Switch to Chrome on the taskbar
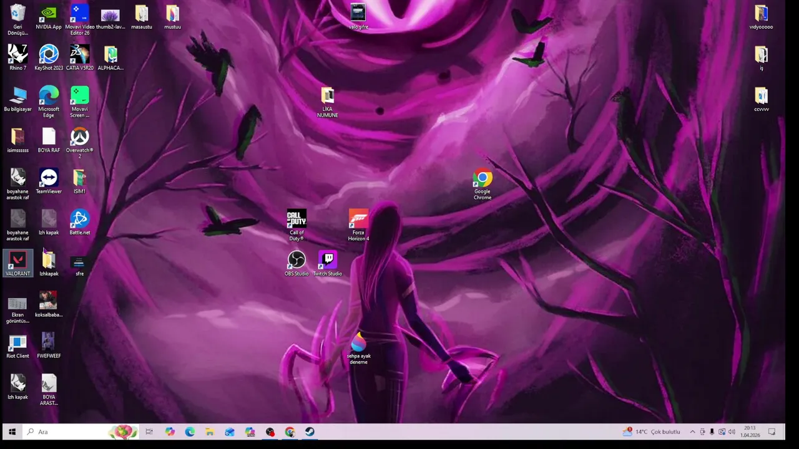 click(x=290, y=432)
